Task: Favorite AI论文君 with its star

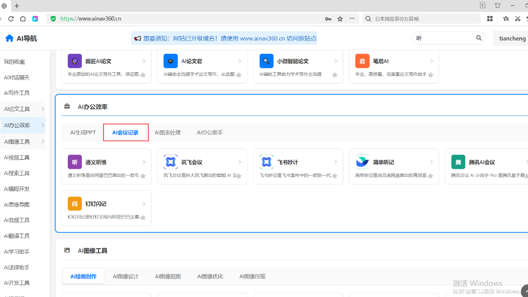Action: tap(239, 75)
